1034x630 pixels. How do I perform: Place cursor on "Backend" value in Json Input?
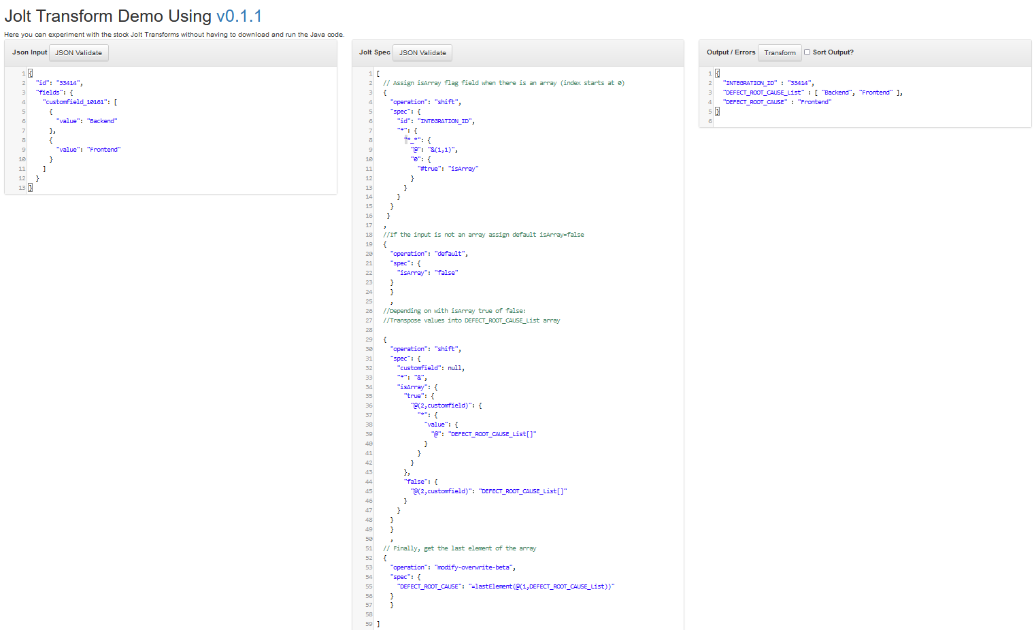coord(103,121)
